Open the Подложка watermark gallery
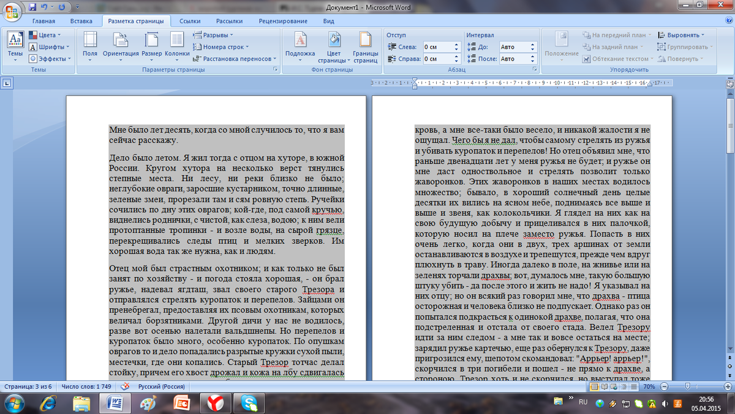 [300, 45]
